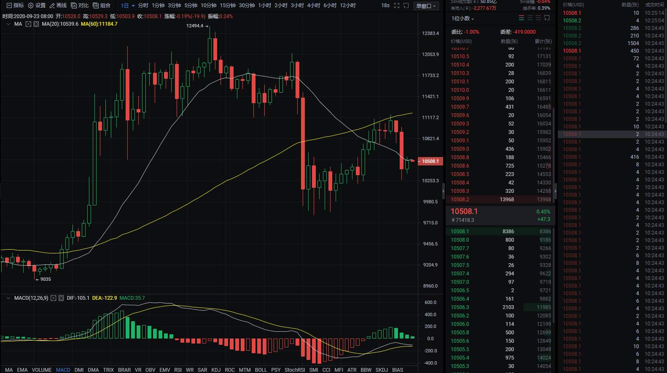Screen dimensions: 667x373
Task: Open the 单窗口 window layout dropdown
Action: point(426,5)
